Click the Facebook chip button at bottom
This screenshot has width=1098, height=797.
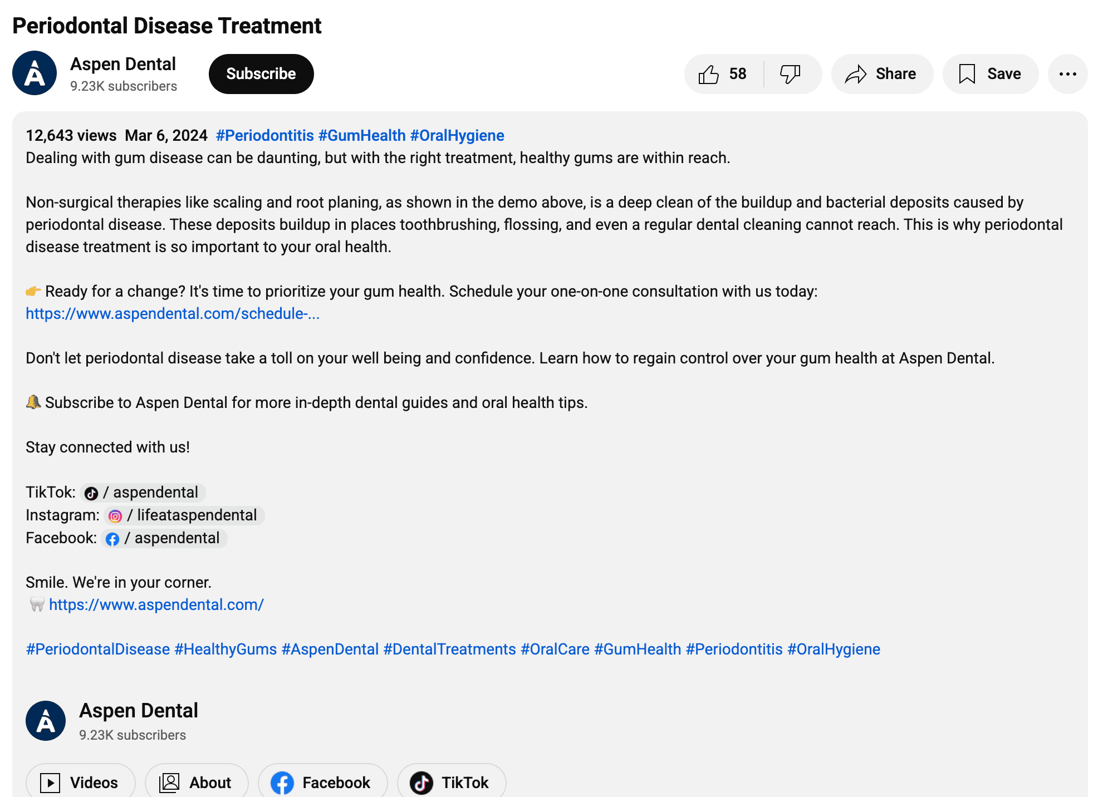click(x=322, y=783)
